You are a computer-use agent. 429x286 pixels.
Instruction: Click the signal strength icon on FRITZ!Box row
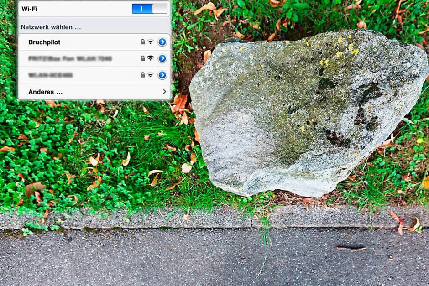tap(151, 58)
